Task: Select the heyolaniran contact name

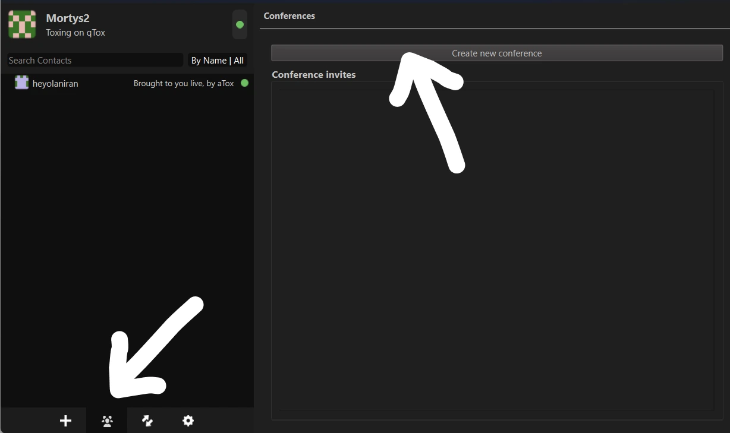Action: 55,84
